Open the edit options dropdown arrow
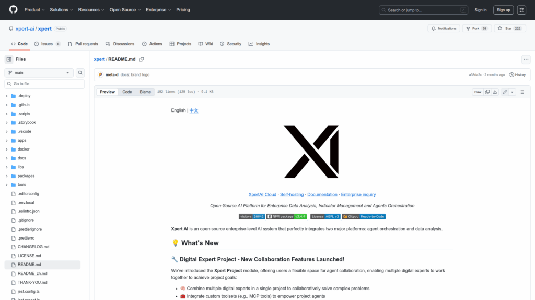Screen dimensions: 535x300 [512, 92]
